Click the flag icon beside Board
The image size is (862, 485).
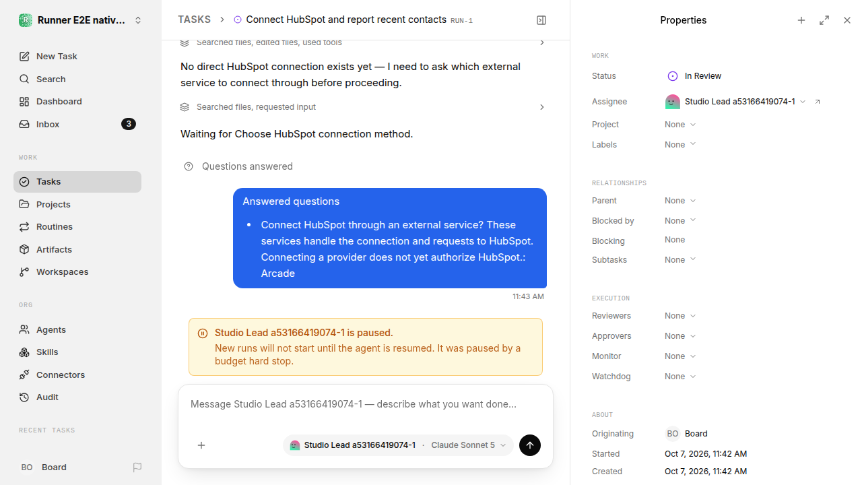pyautogui.click(x=137, y=467)
